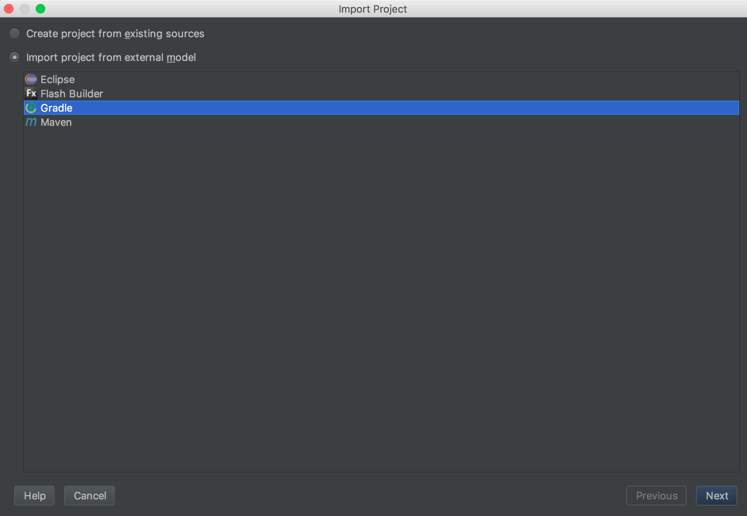The image size is (747, 516).
Task: Cancel the import project dialog
Action: [90, 495]
